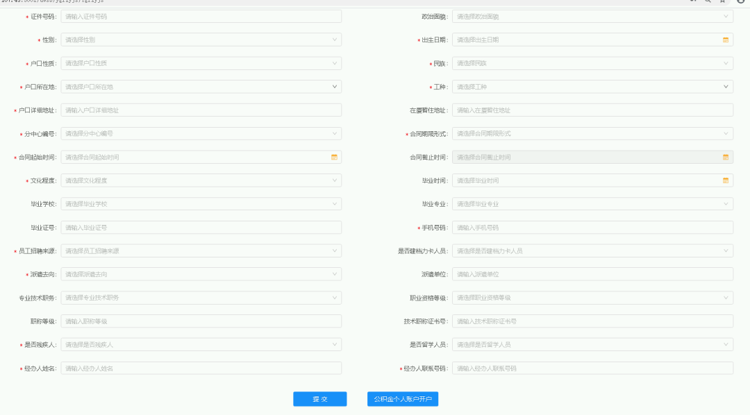Expand the 文化程度 dropdown

coord(201,180)
